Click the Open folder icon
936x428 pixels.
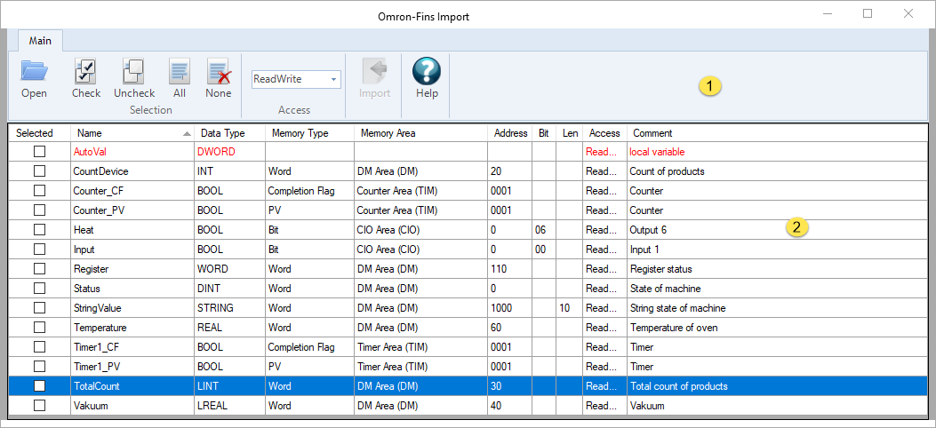coord(34,71)
